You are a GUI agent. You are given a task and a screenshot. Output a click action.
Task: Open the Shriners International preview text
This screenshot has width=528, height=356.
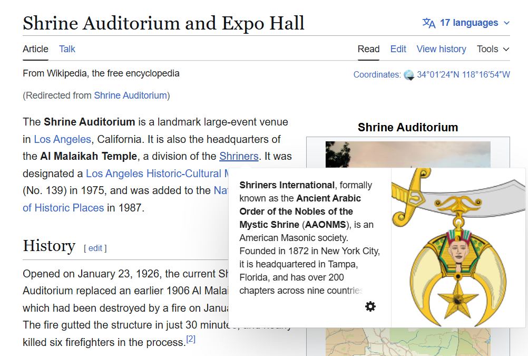(x=310, y=238)
